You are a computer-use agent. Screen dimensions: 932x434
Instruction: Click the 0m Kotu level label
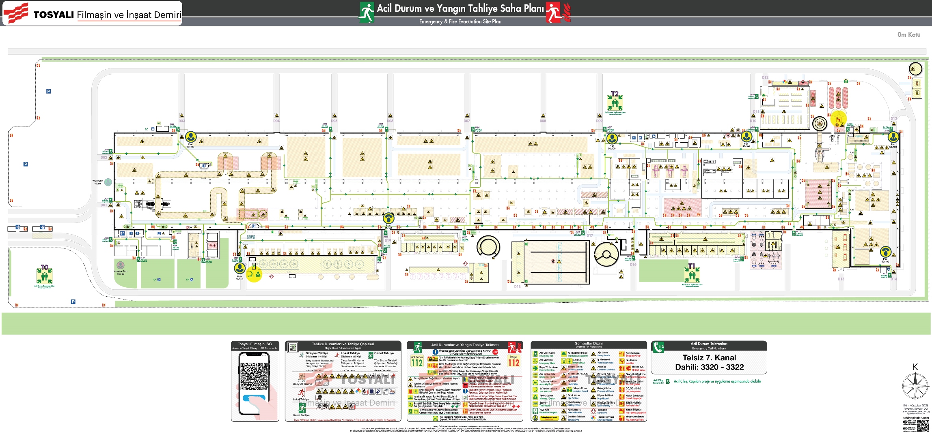[908, 35]
